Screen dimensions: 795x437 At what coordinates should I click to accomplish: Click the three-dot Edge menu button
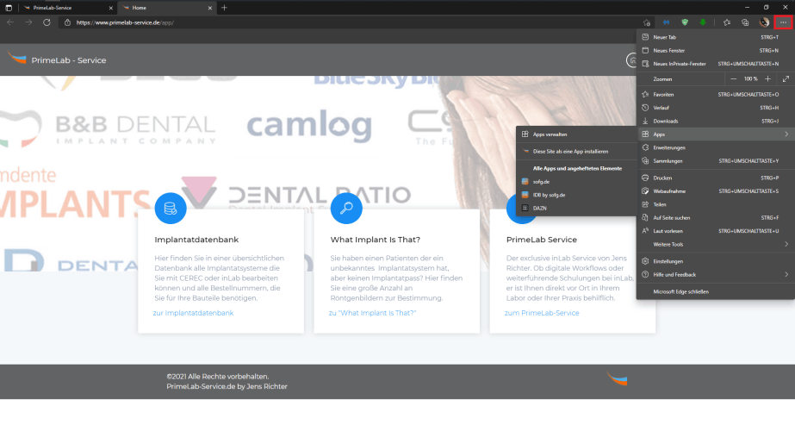pyautogui.click(x=783, y=22)
